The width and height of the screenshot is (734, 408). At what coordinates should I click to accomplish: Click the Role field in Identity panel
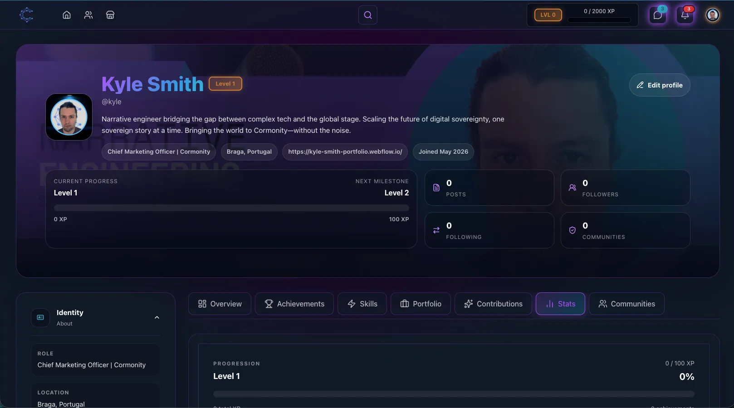point(96,359)
